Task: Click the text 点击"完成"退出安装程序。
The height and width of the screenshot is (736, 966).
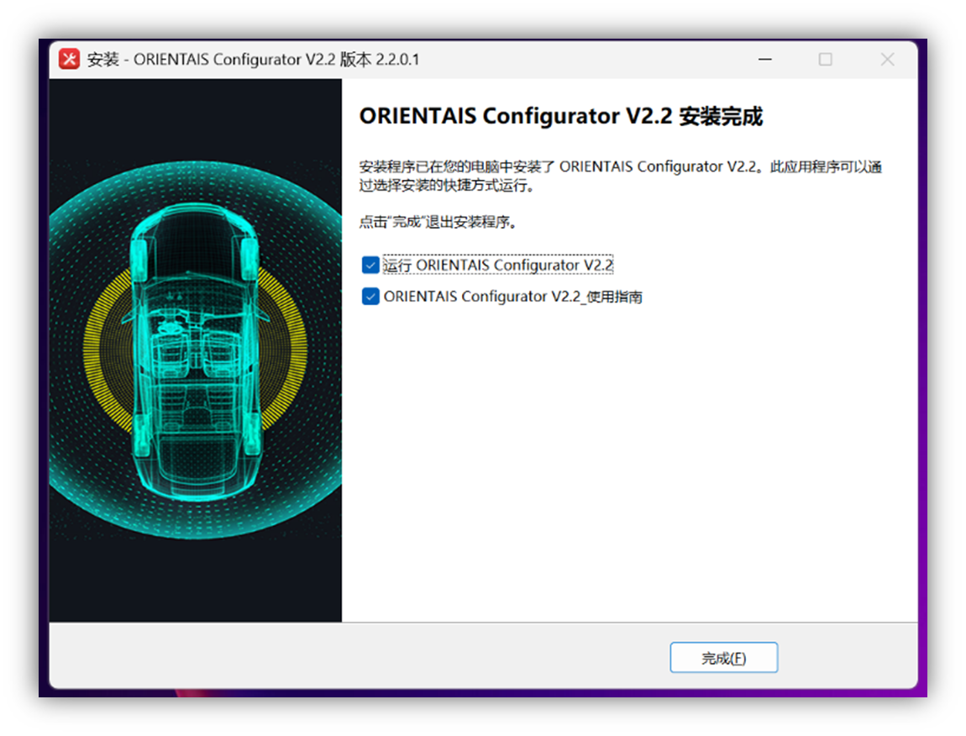Action: coord(438,222)
